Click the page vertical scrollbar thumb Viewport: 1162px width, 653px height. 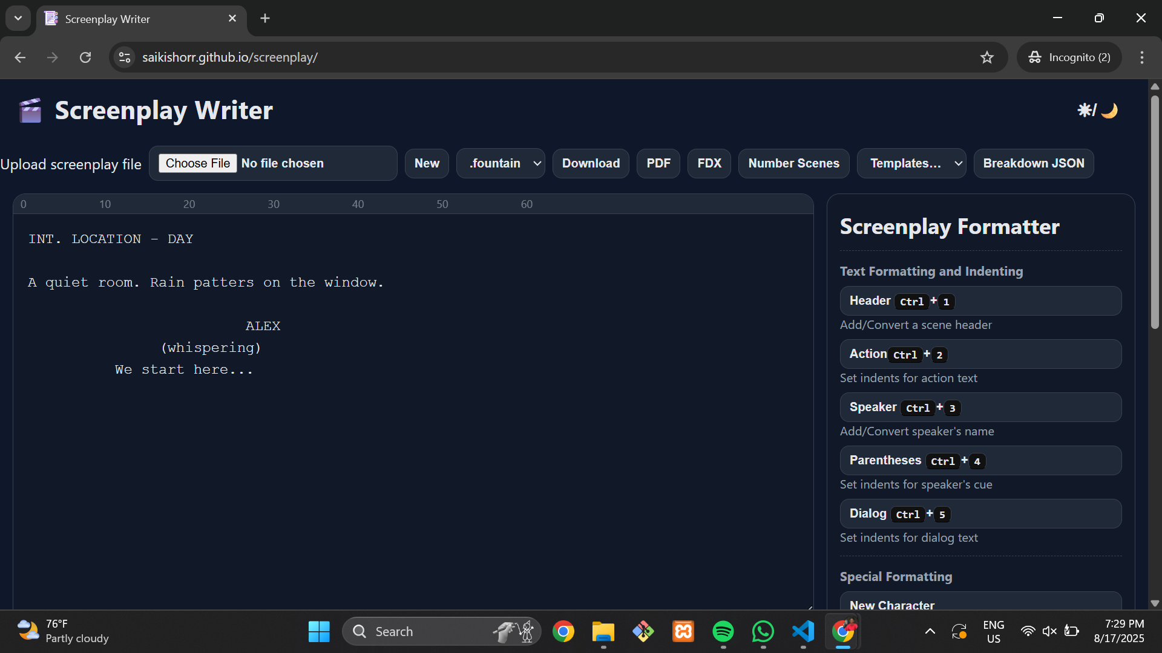tap(1155, 212)
